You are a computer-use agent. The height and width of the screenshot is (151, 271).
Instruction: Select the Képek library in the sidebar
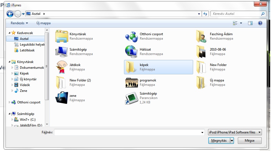(22, 73)
